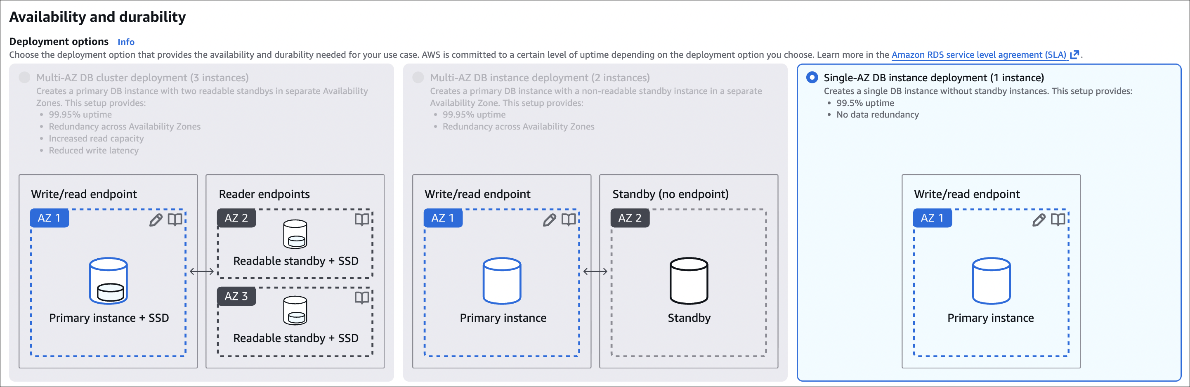
Task: Click the Primary instance + SSD database icon
Action: 109,281
